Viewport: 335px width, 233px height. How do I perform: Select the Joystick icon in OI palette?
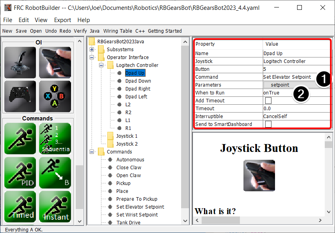(20, 62)
